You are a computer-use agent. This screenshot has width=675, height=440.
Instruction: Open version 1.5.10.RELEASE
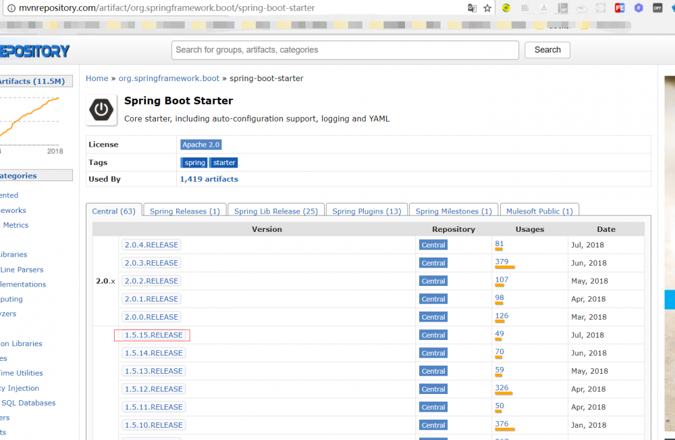(154, 425)
